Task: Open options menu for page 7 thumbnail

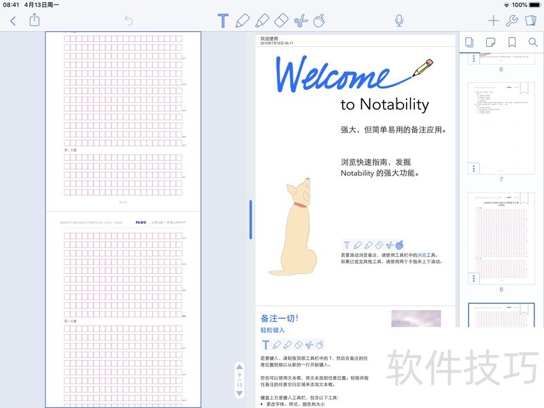Action: point(474,169)
